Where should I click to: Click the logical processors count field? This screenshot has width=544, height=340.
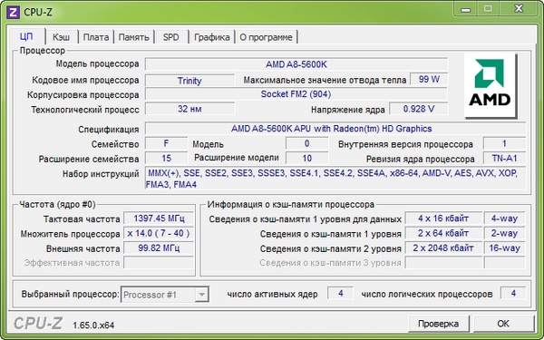(x=513, y=294)
